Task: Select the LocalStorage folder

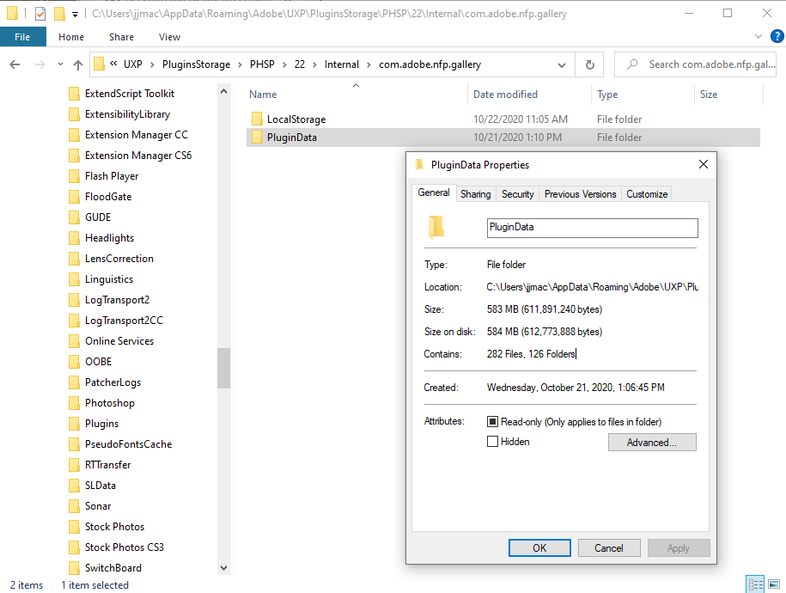Action: [x=296, y=119]
